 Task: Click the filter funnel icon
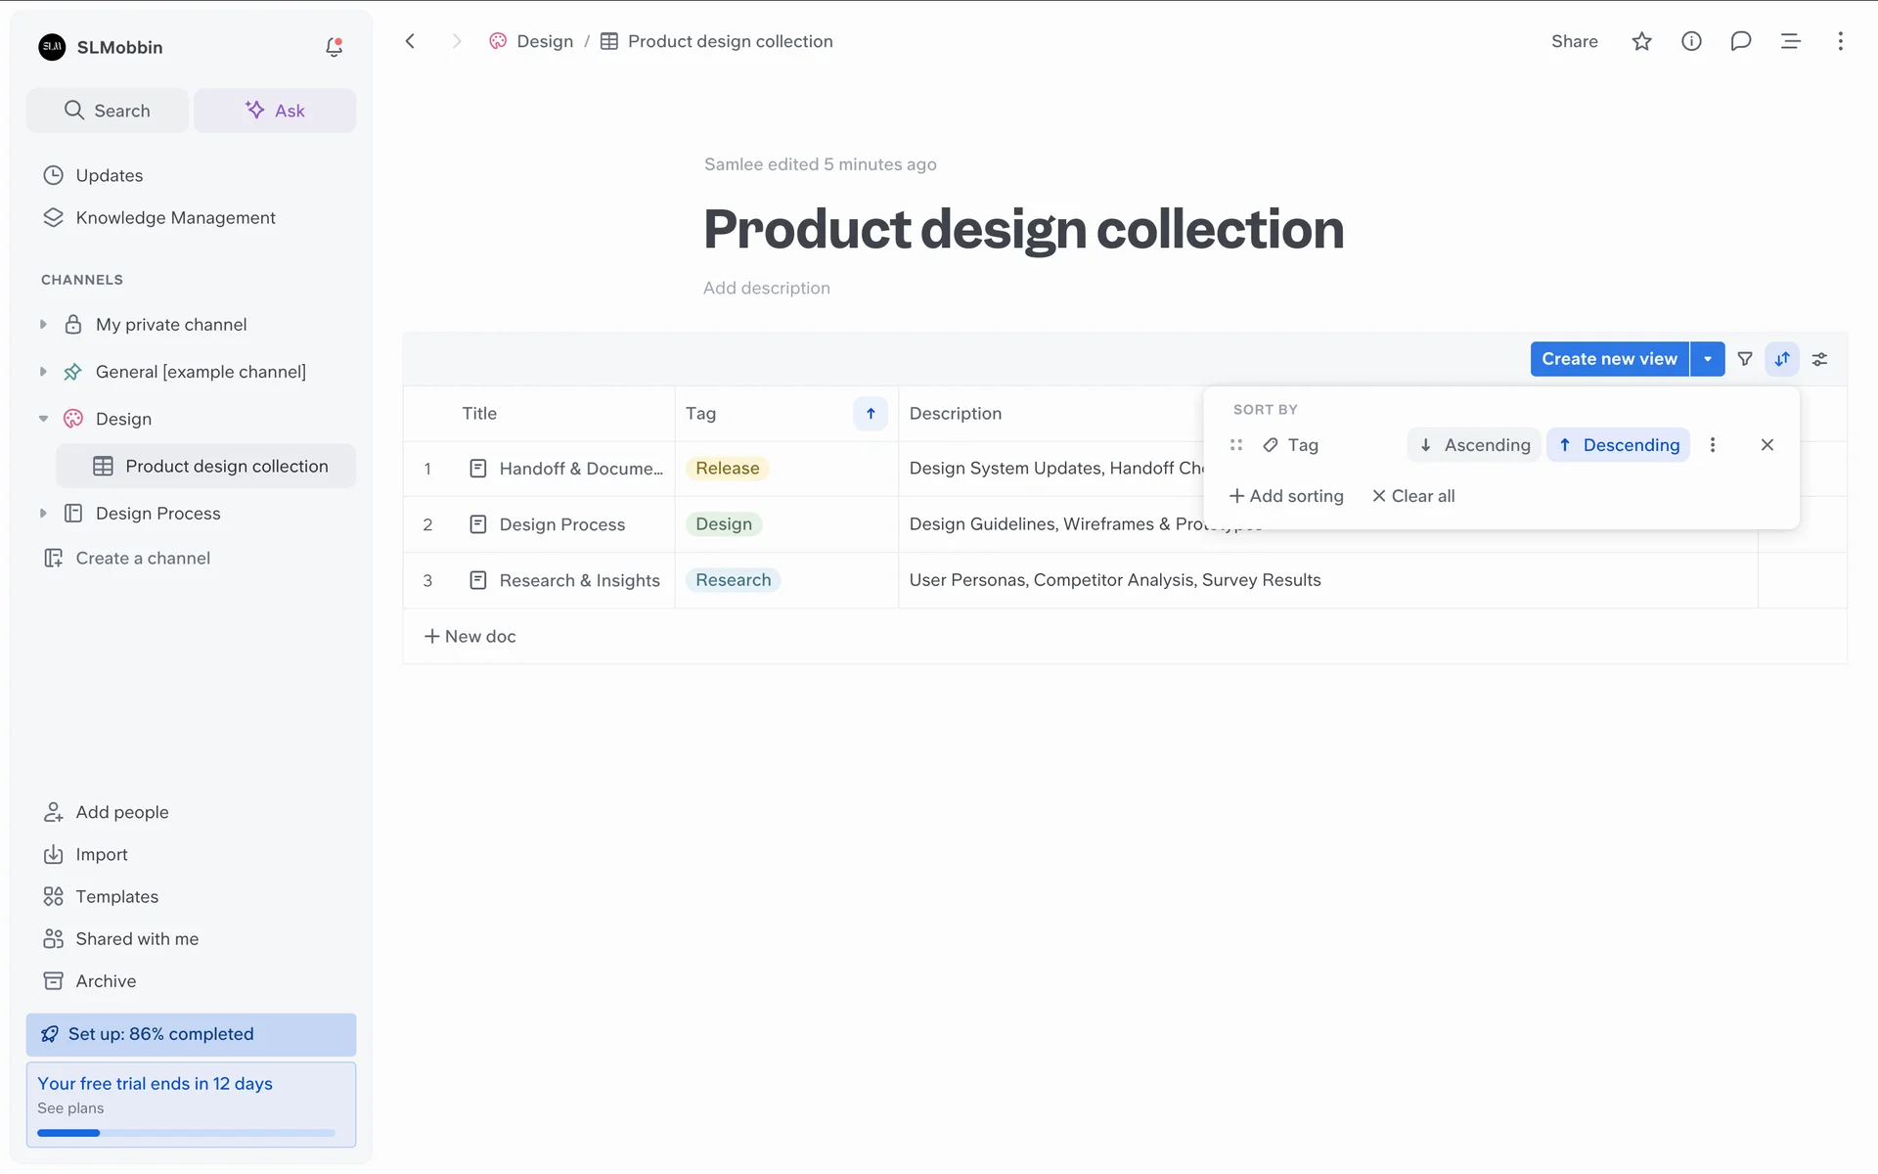[x=1744, y=359]
